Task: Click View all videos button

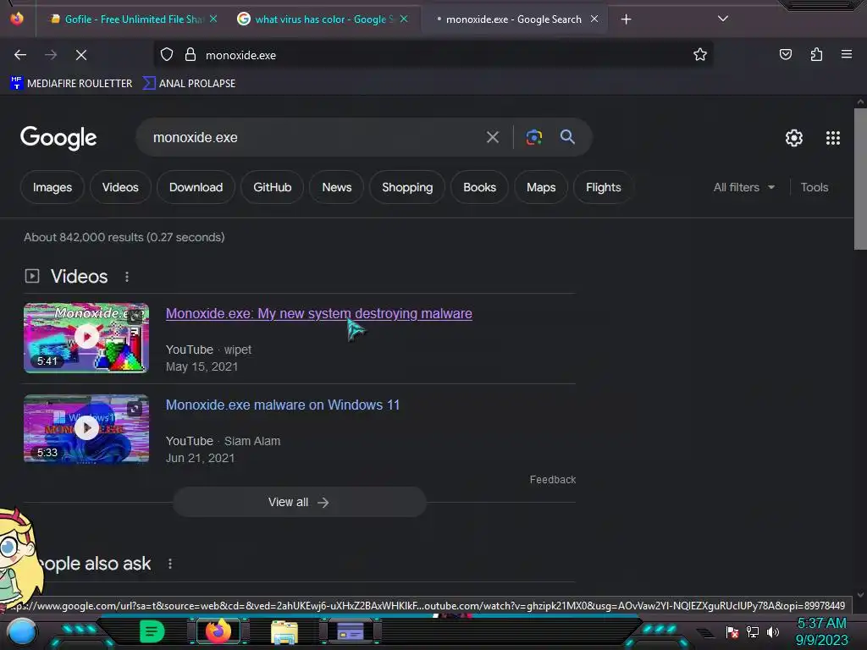Action: 299,502
